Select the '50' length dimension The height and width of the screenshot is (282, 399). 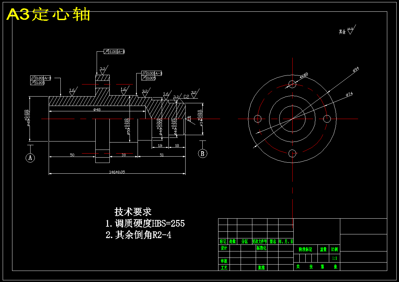(x=72, y=155)
